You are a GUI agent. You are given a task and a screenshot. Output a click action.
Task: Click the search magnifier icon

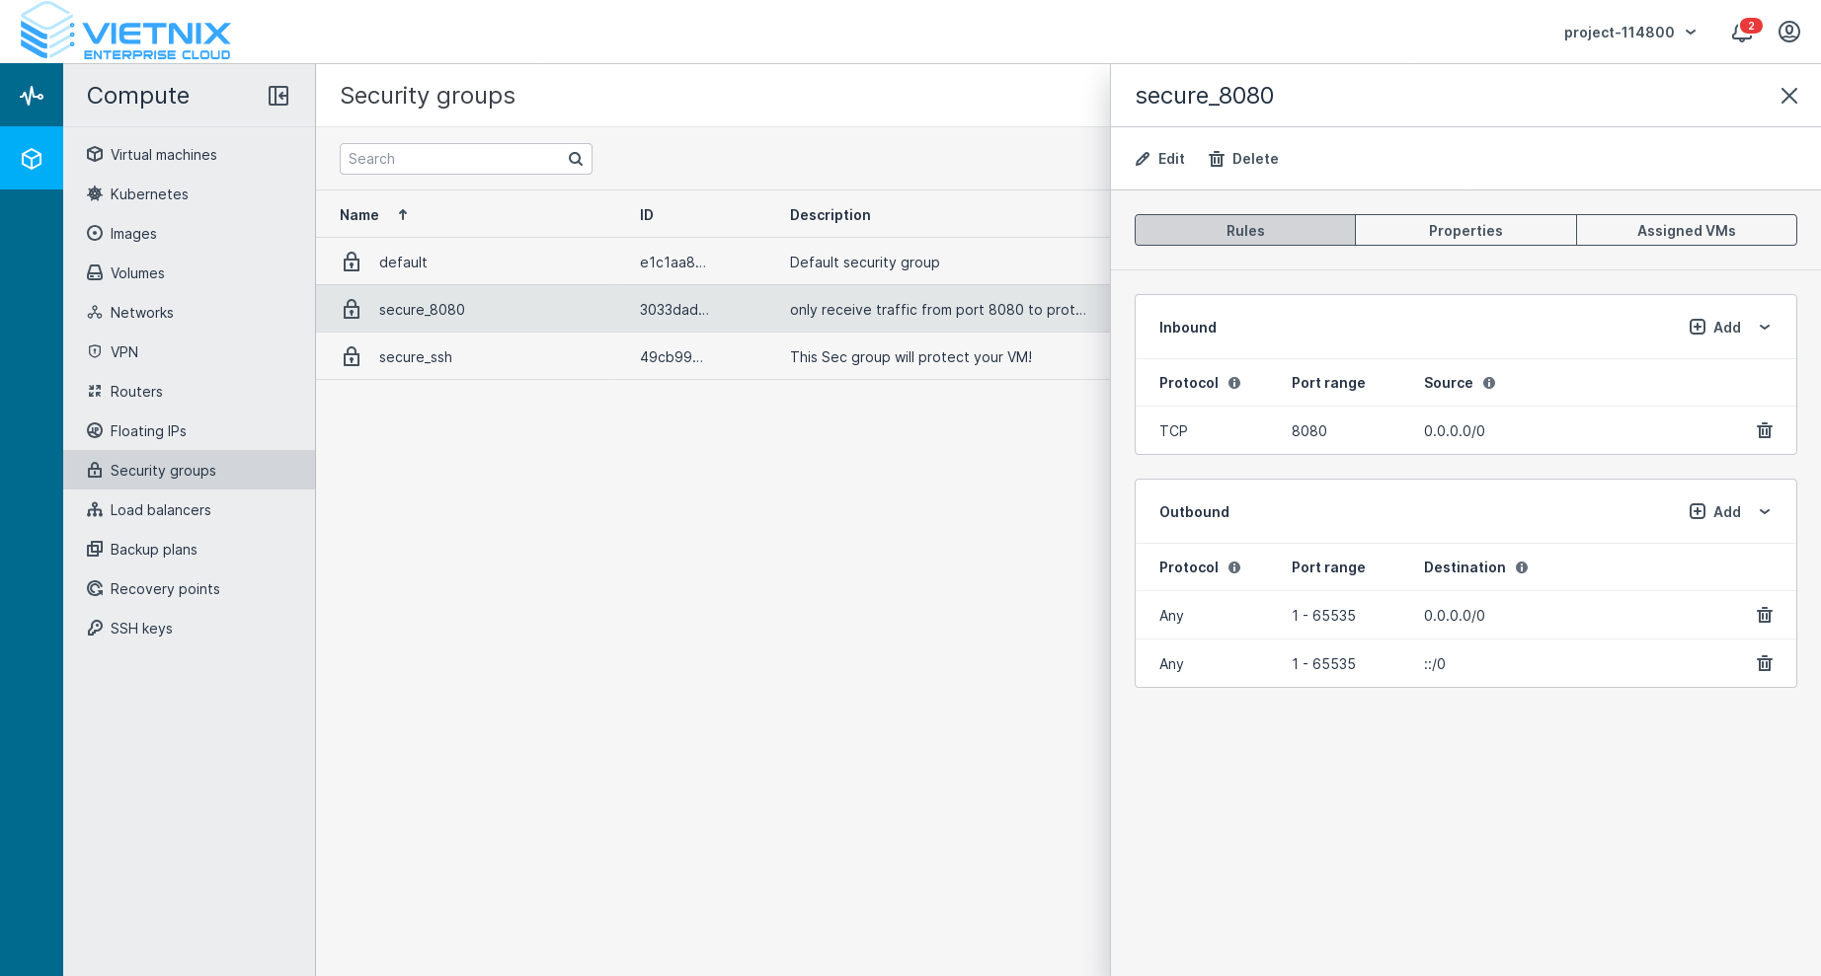pos(576,159)
